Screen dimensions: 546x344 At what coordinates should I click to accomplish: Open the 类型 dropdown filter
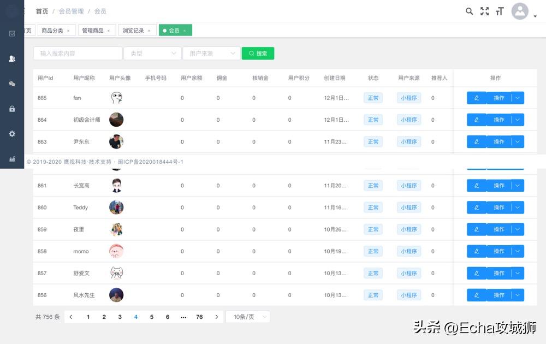coord(152,53)
